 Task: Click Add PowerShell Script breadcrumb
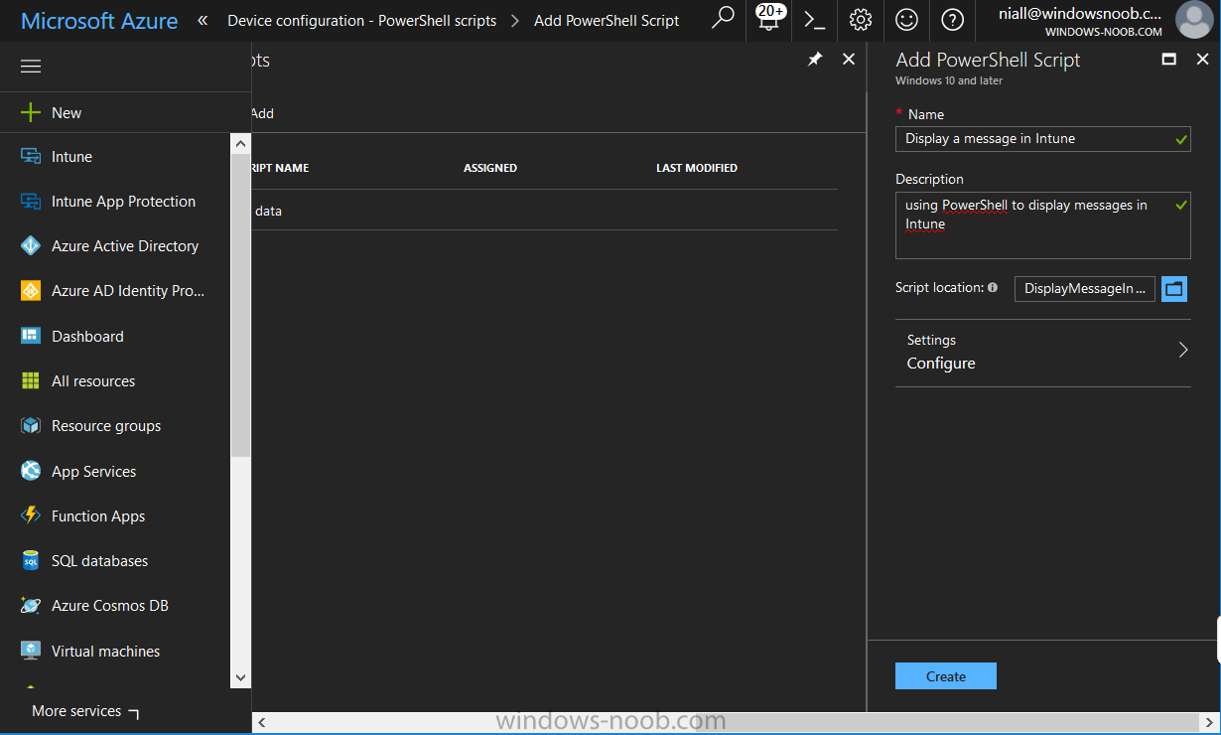coord(607,20)
